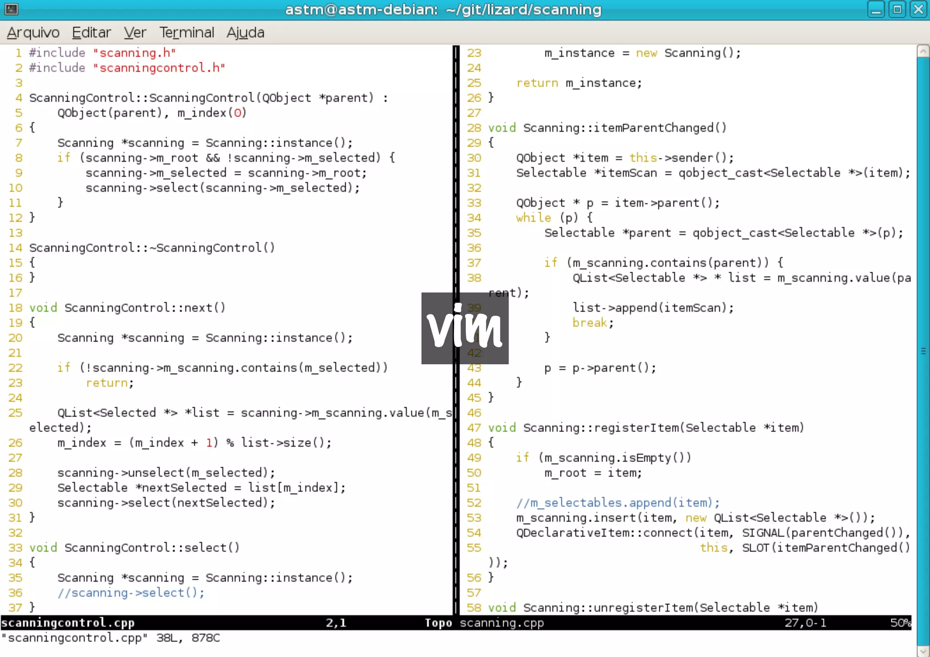
Task: Click QObject * p = item->parent() line
Action: tap(618, 203)
